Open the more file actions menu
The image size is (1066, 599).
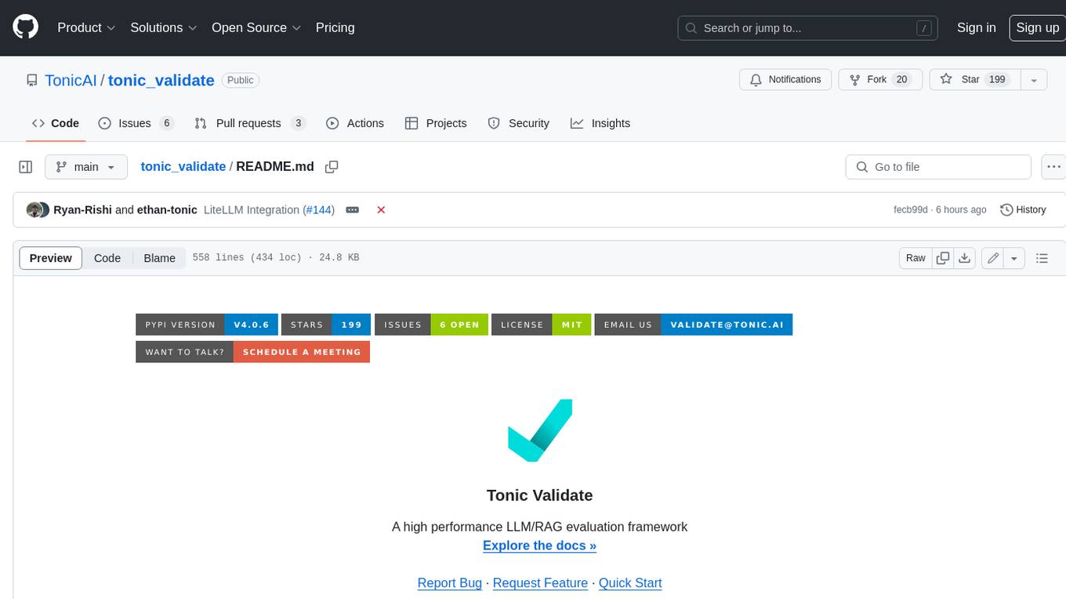coord(1053,167)
